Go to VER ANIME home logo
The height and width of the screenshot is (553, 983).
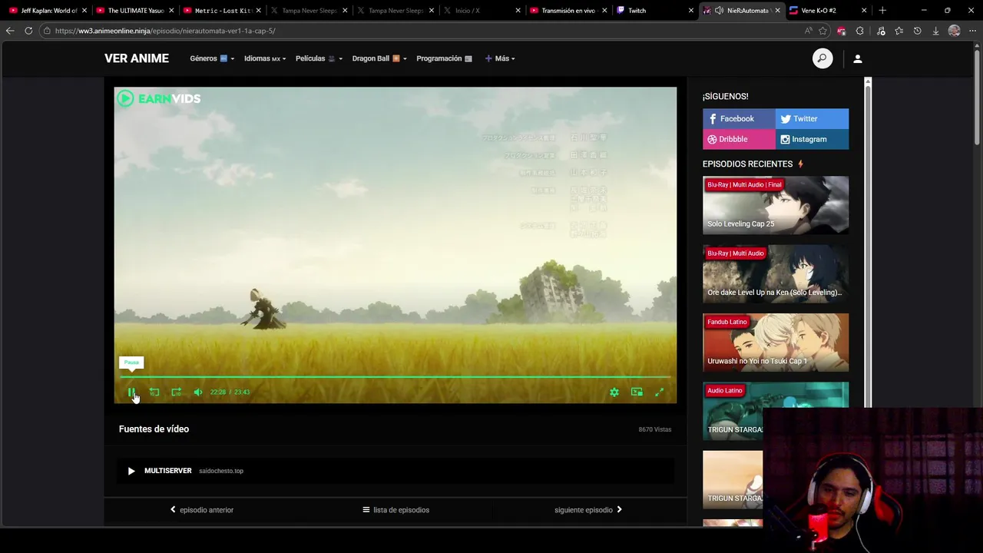[137, 58]
